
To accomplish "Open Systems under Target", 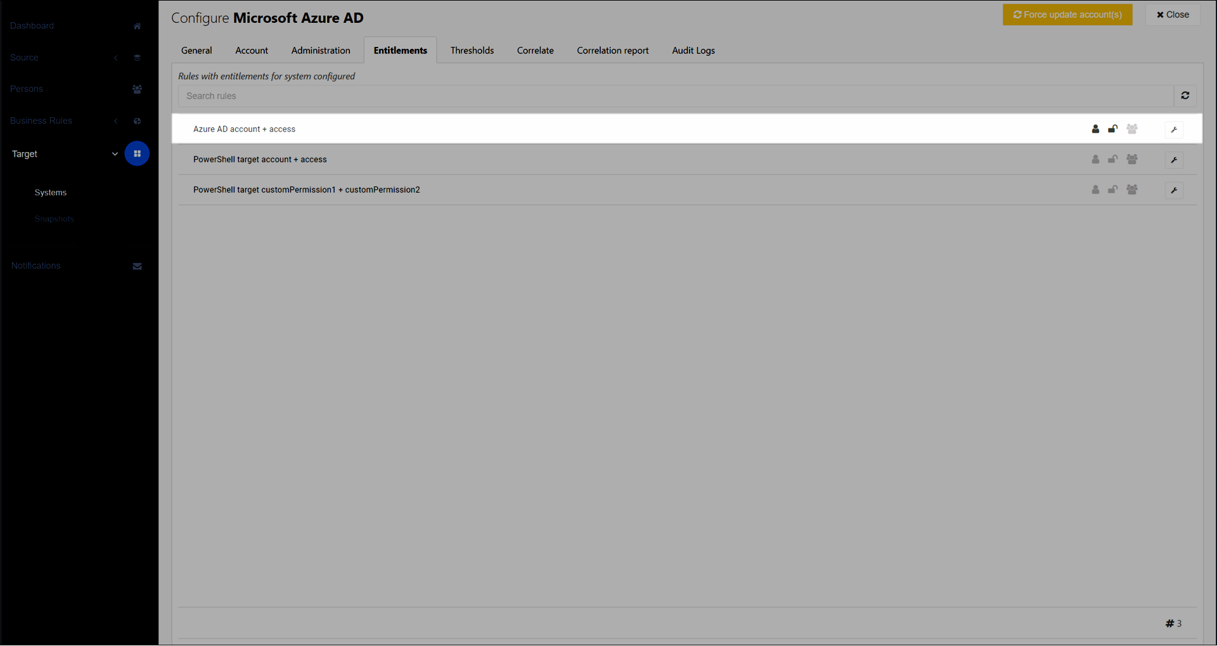I will (x=51, y=193).
